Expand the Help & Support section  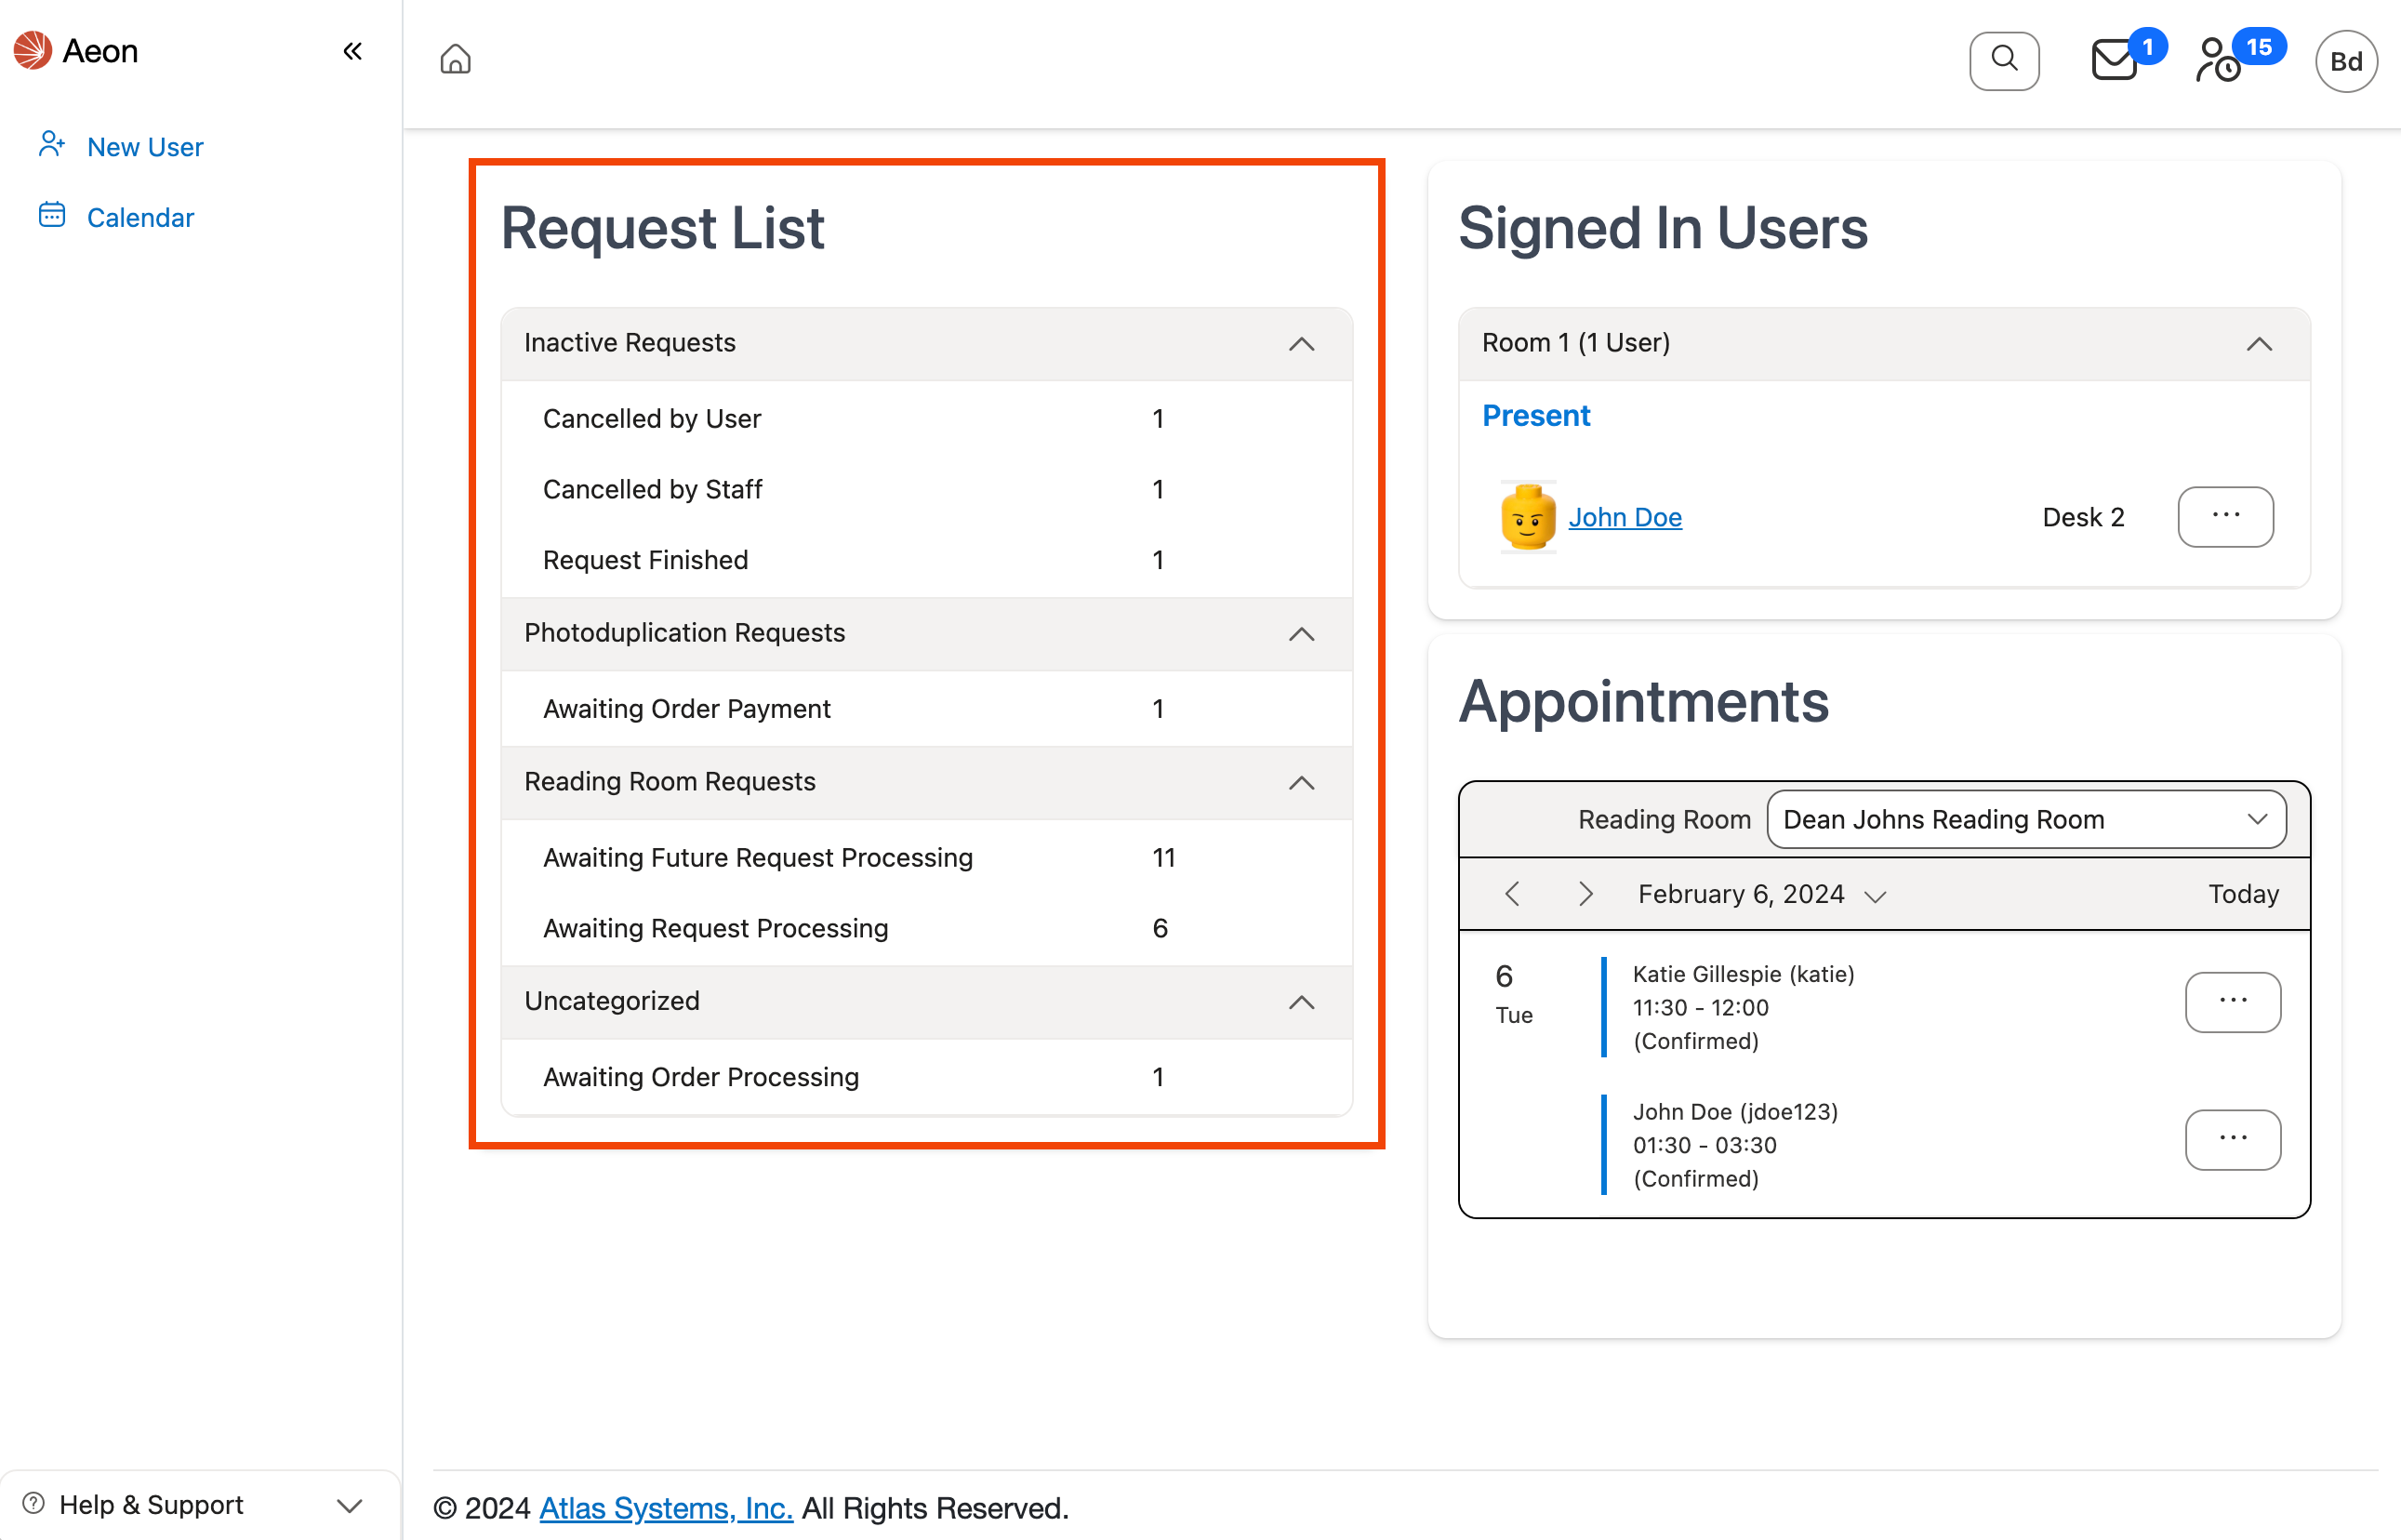tap(347, 1504)
